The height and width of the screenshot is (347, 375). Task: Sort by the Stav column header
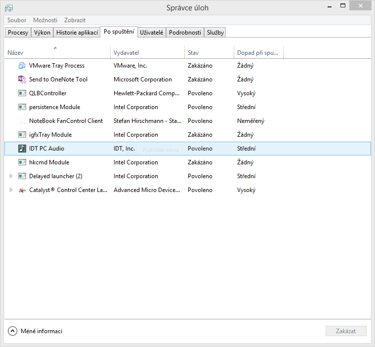pyautogui.click(x=209, y=52)
